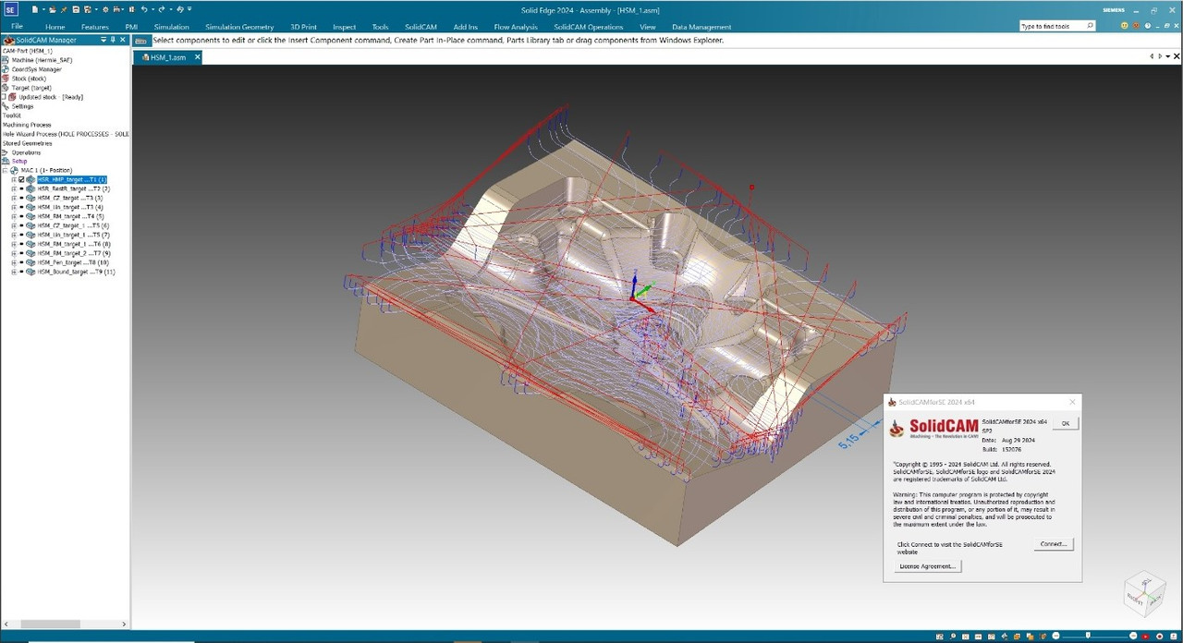Open the SE application button
This screenshot has width=1183, height=643.
pos(11,10)
